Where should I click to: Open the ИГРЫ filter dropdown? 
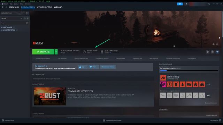pos(11,18)
